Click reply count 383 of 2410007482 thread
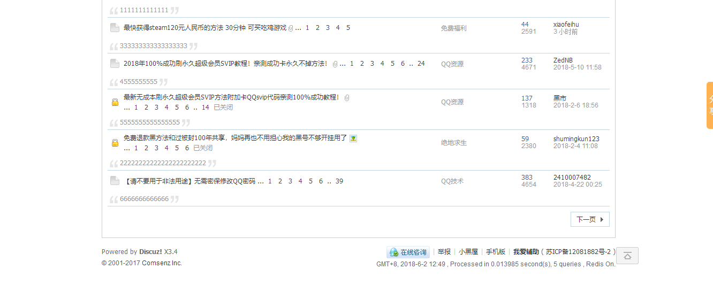Image resolution: width=713 pixels, height=292 pixels. (x=527, y=178)
